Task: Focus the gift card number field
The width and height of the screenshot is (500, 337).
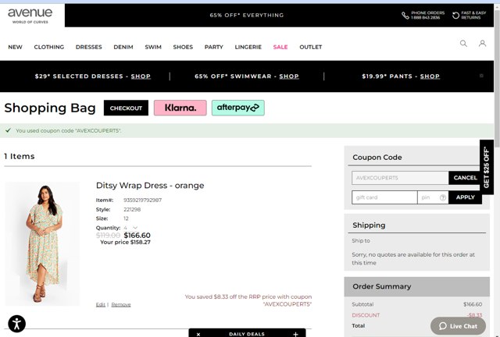Action: [x=384, y=197]
